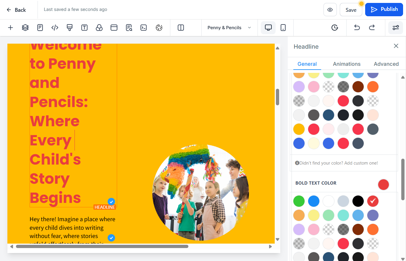Toggle the split column view icon
The width and height of the screenshot is (406, 261).
(181, 28)
